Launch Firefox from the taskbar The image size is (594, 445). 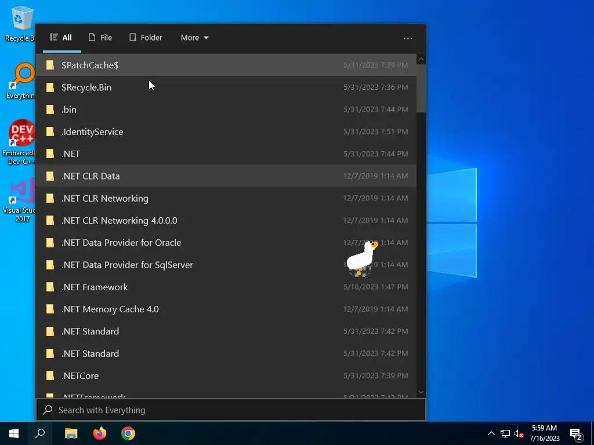[x=100, y=433]
